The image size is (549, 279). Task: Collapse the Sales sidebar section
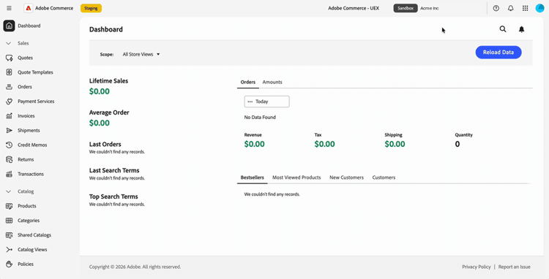9,43
